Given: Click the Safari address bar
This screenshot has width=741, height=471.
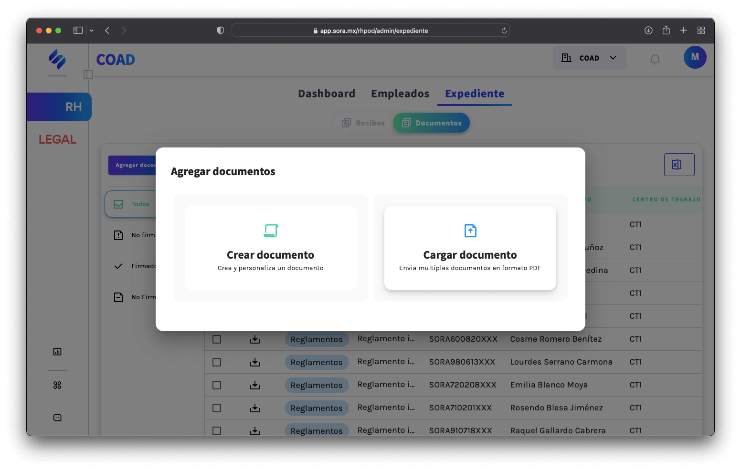Looking at the screenshot, I should 370,31.
